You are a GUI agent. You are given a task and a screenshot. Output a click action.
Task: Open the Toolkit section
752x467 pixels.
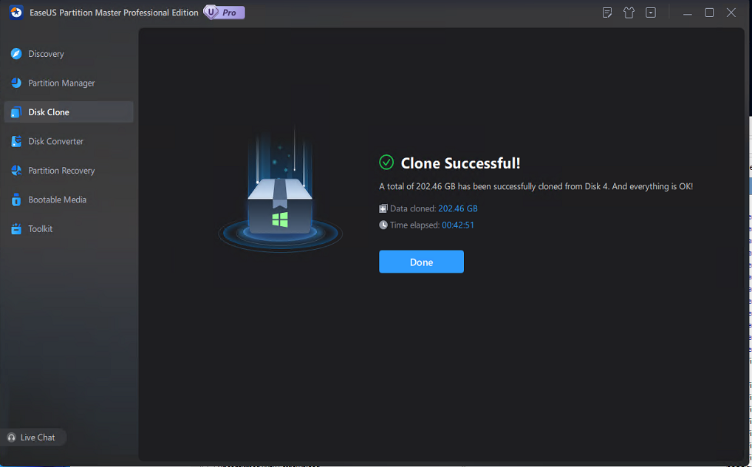(x=69, y=229)
